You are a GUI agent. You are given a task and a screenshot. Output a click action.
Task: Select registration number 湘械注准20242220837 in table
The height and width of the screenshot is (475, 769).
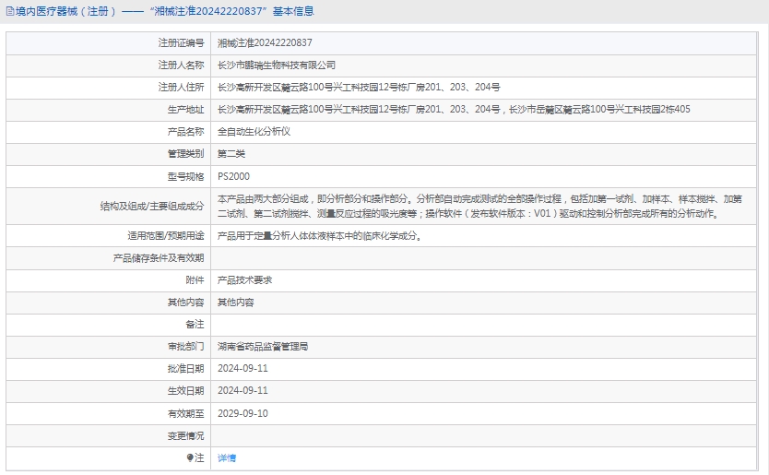tap(265, 42)
